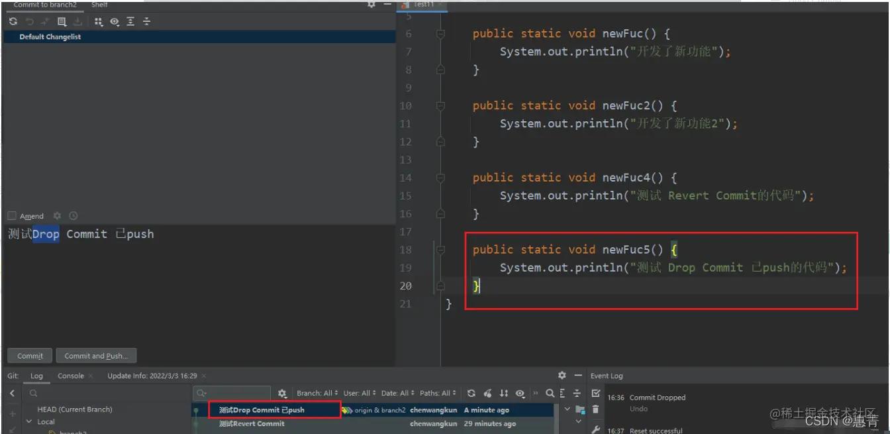Image resolution: width=890 pixels, height=434 pixels.
Task: Open the Paths: All filter dropdown
Action: click(438, 393)
